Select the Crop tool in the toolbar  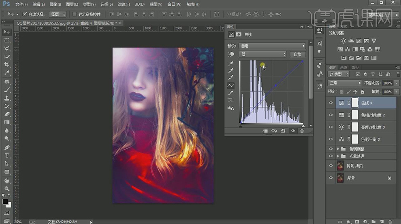[7, 65]
